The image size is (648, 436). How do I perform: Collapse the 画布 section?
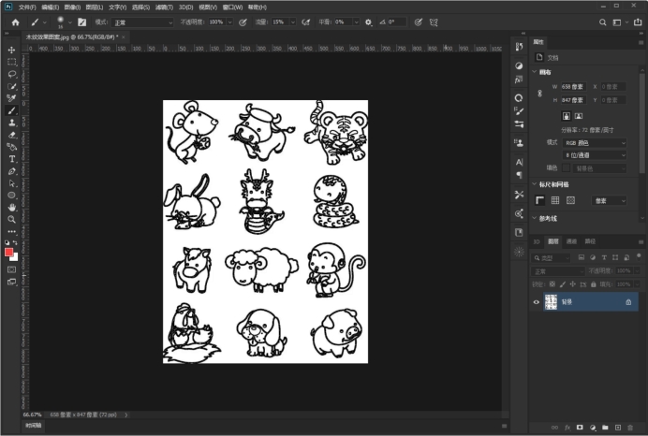pos(535,72)
